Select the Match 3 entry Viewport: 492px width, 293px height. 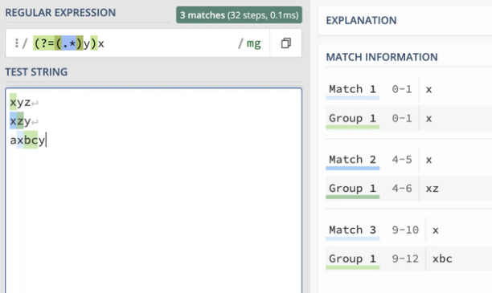click(x=408, y=230)
